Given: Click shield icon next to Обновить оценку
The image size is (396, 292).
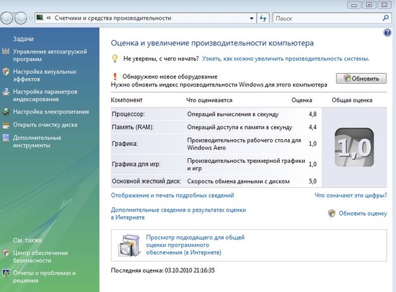Looking at the screenshot, I should pyautogui.click(x=331, y=214).
